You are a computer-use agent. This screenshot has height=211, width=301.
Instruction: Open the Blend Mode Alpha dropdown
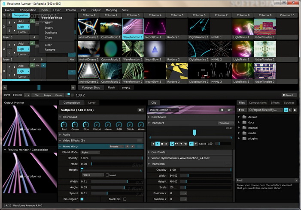tap(90, 152)
